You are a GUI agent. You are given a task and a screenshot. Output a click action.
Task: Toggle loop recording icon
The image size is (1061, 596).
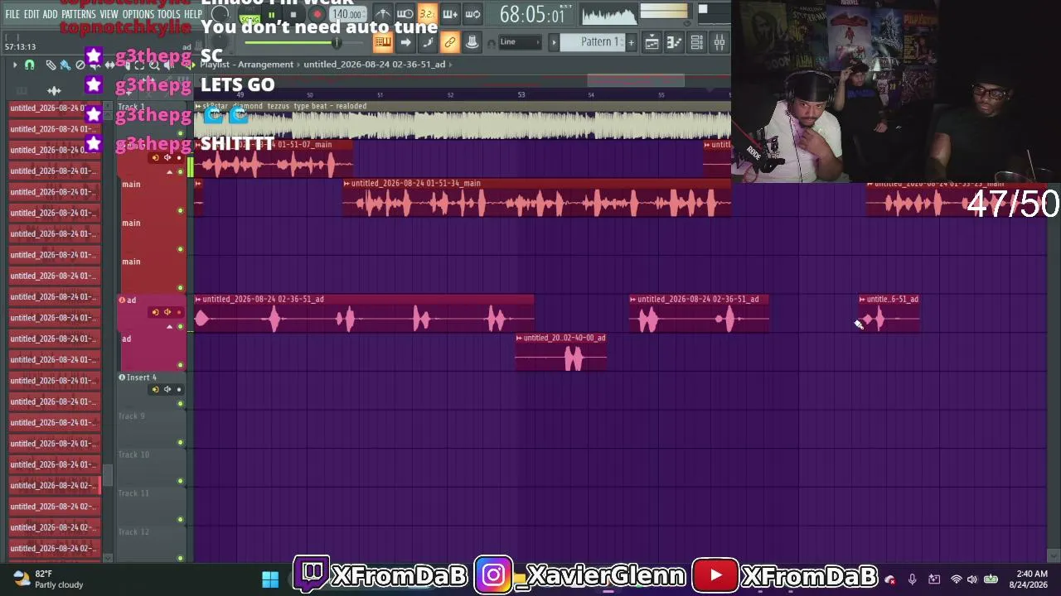tap(472, 14)
